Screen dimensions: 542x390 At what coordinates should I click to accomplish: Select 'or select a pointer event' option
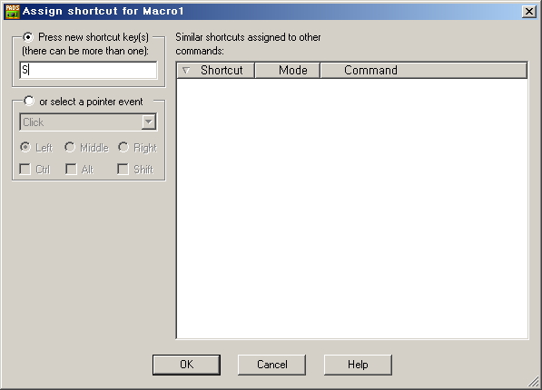[29, 102]
